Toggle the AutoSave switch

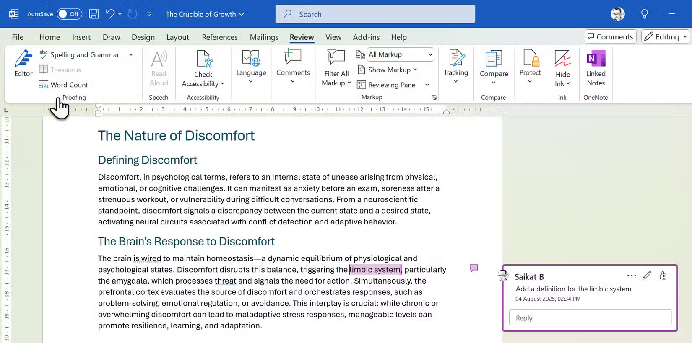point(69,14)
